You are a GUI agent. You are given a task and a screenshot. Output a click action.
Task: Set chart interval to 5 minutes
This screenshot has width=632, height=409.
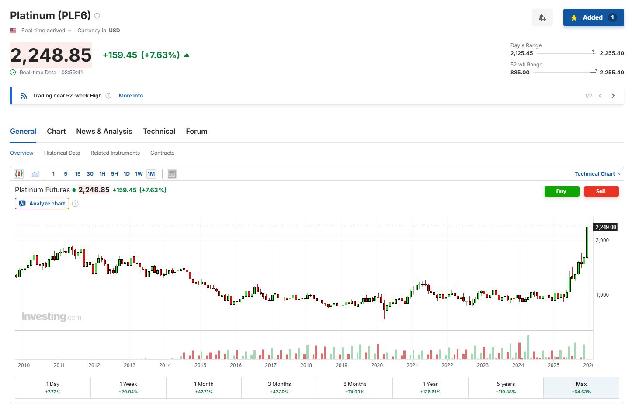(x=66, y=174)
